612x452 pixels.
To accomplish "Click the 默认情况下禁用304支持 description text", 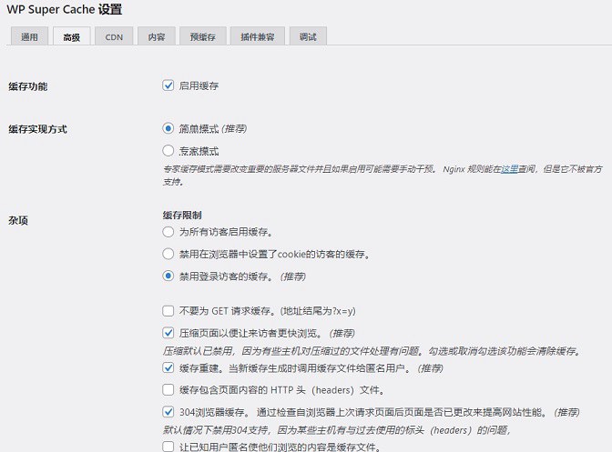I will coord(337,430).
